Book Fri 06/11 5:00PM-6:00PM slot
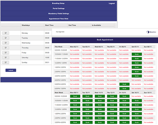The height and width of the screenshot is (125, 158). pos(124,84)
